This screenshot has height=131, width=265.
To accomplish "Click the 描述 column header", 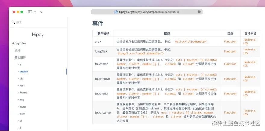I will point(167,33).
